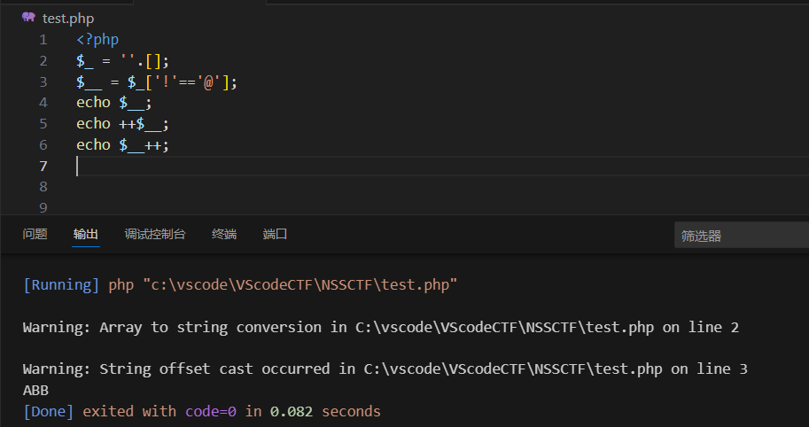Click the <?php opening tag
Screen dimensions: 809x427
[x=97, y=40]
